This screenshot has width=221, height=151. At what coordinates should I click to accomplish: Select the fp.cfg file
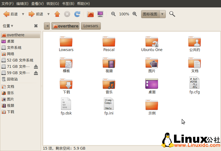pyautogui.click(x=194, y=83)
